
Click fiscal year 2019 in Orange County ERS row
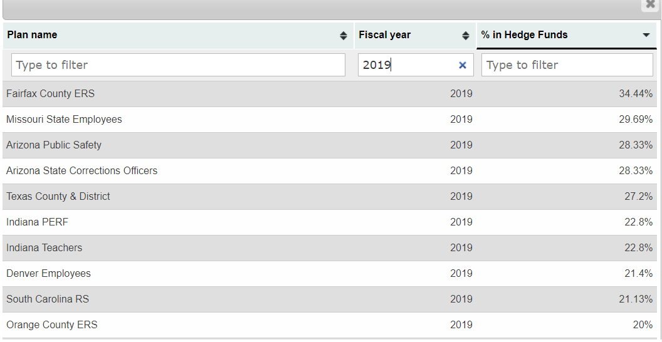point(461,325)
